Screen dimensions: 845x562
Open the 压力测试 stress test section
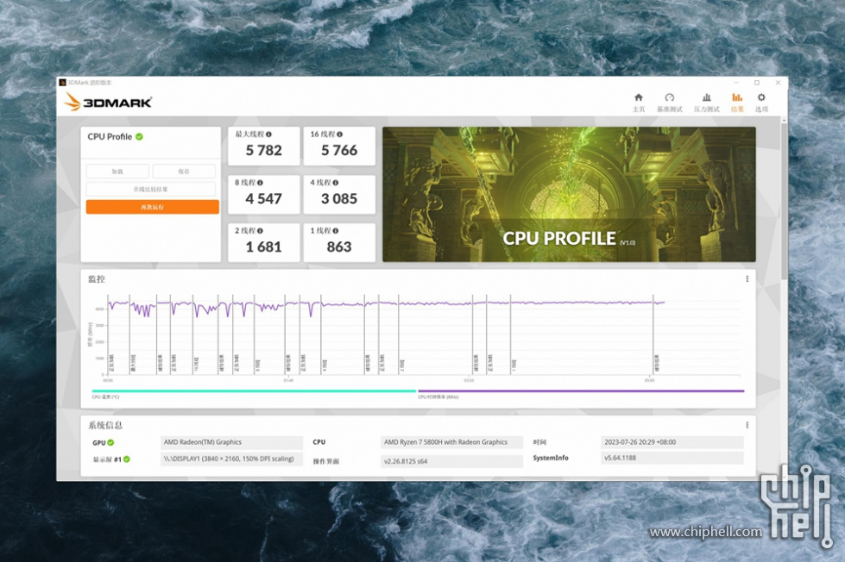pyautogui.click(x=707, y=103)
